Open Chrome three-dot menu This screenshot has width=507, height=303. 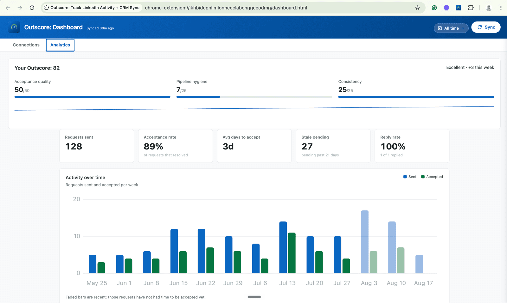click(501, 8)
